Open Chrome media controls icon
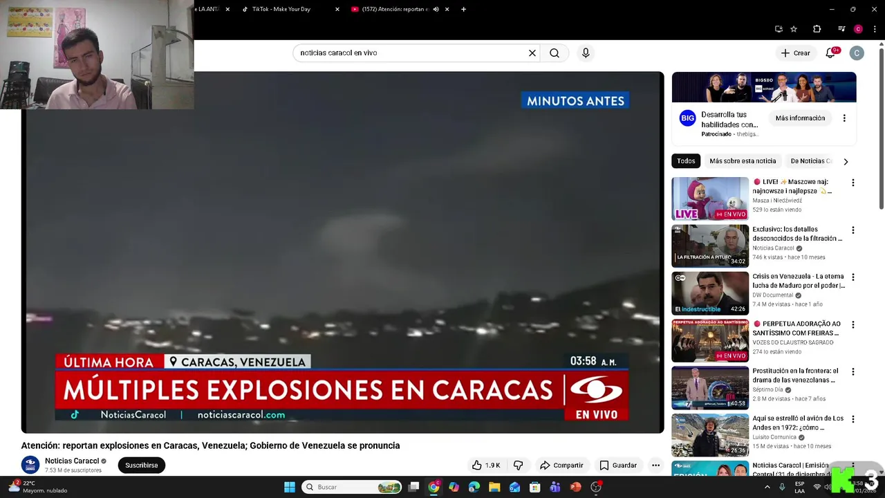Viewport: 885px width, 498px height. [841, 29]
